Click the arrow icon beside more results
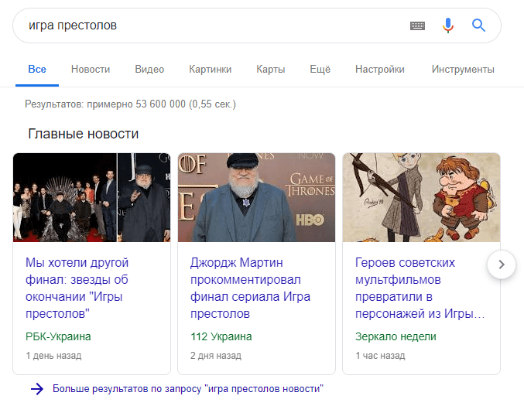Image resolution: width=524 pixels, height=406 pixels. [37, 389]
